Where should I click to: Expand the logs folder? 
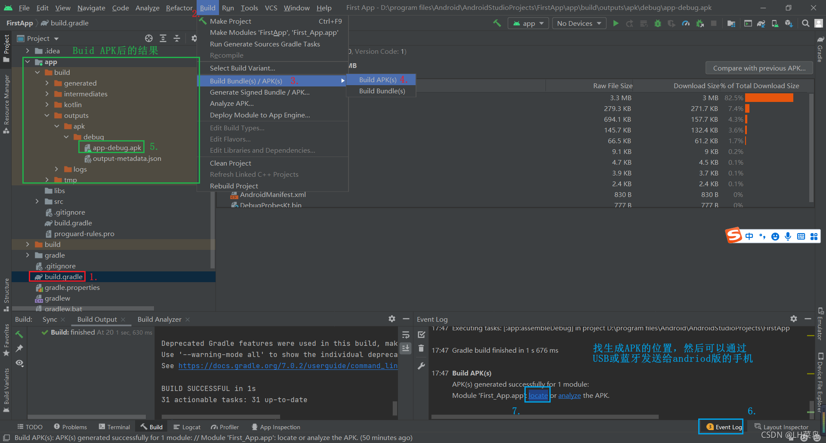[56, 169]
